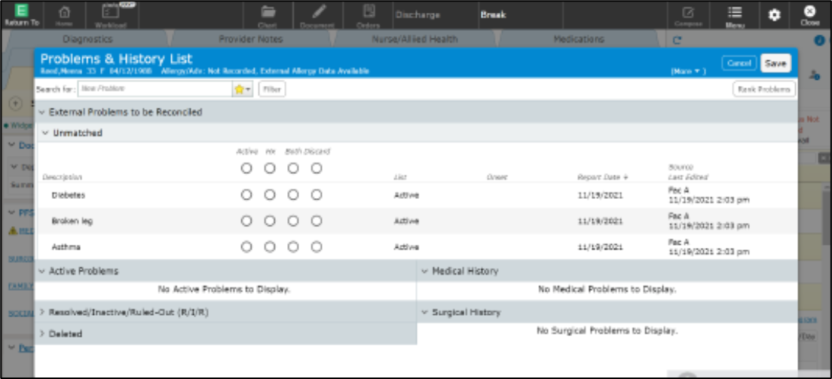Screen dimensions: 832x379
Task: Select Hx radio button for Asthma
Action: coord(270,247)
